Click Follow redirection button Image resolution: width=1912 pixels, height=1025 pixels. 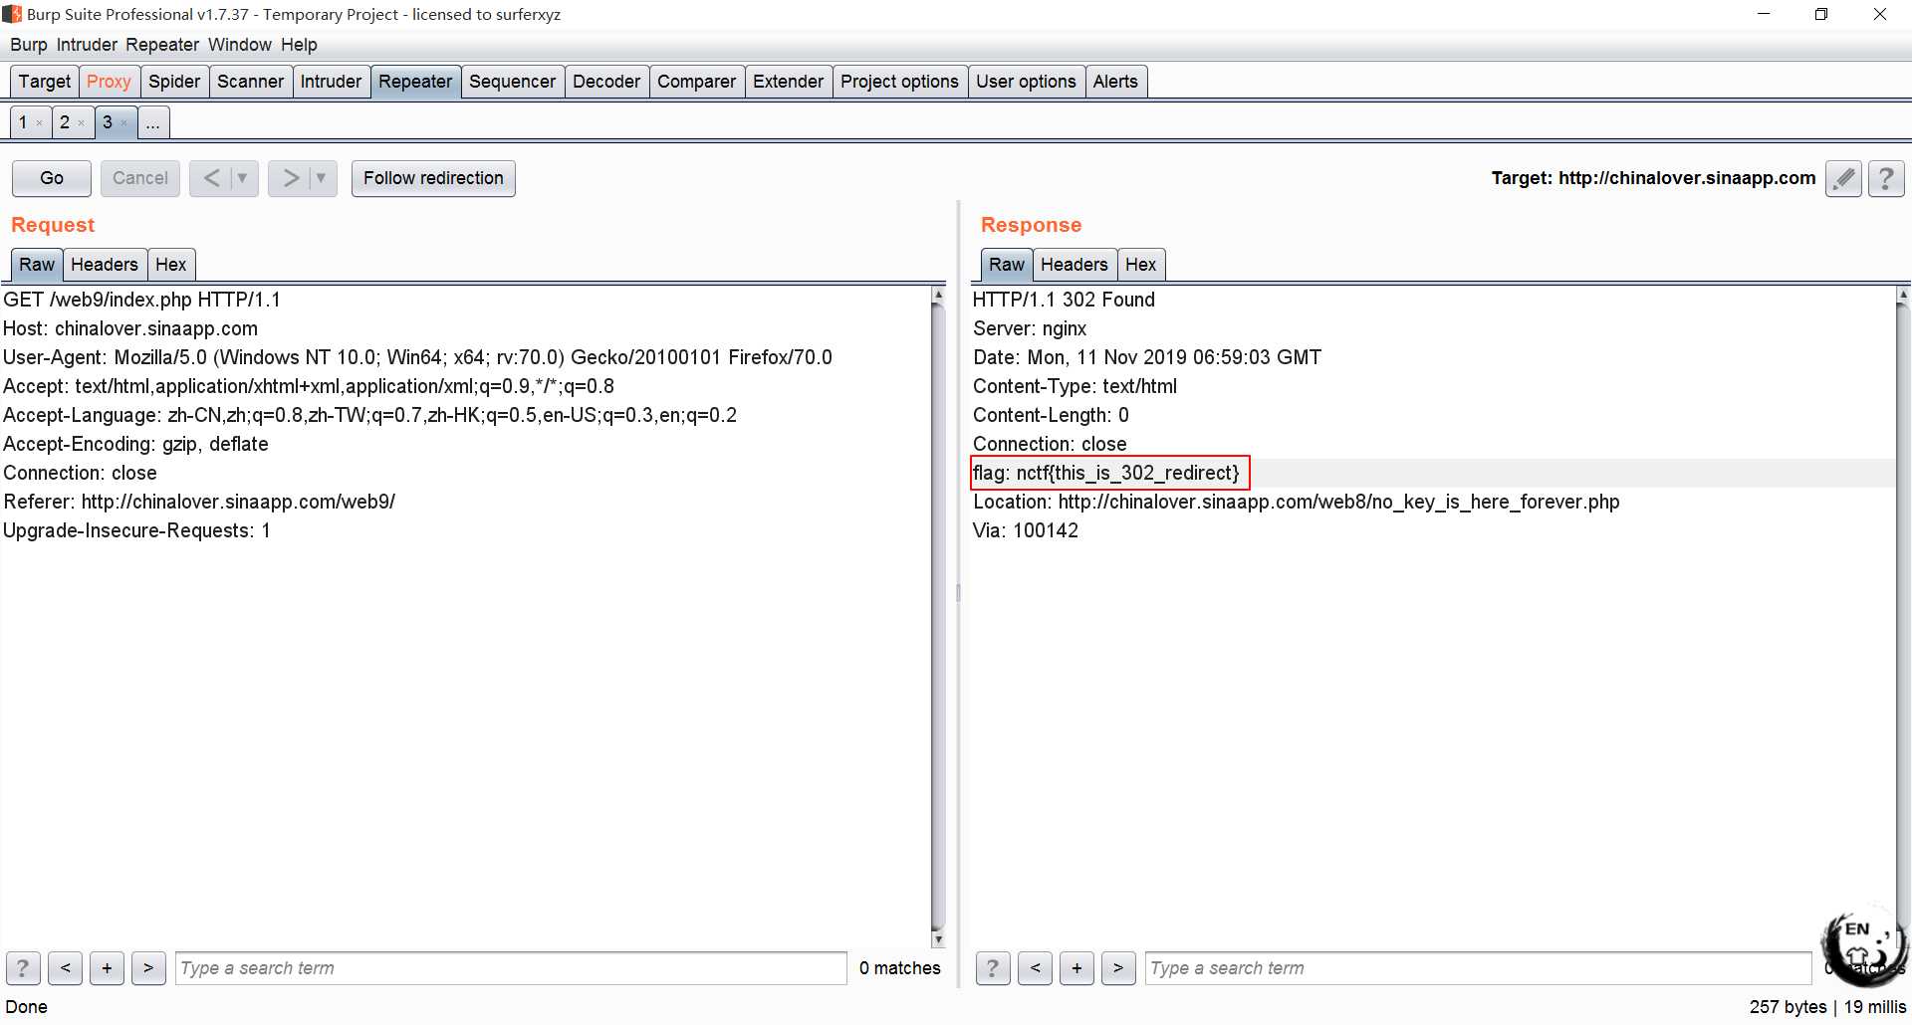point(433,178)
